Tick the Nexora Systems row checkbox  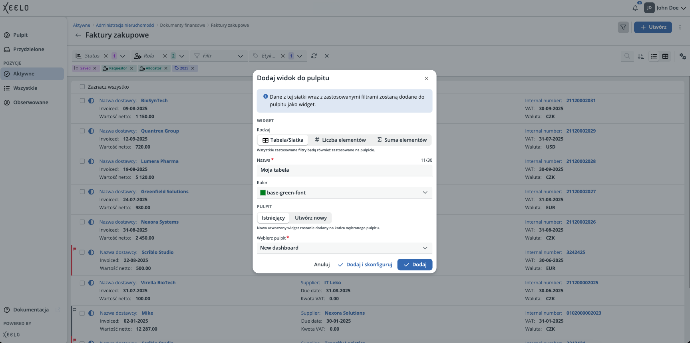[x=82, y=222]
